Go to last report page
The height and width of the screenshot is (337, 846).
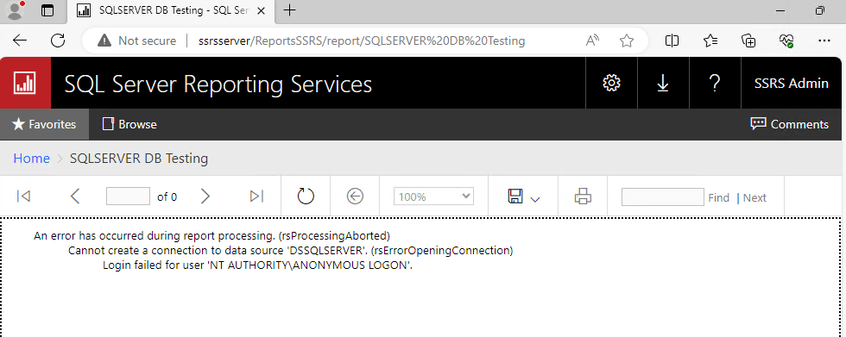tap(257, 197)
